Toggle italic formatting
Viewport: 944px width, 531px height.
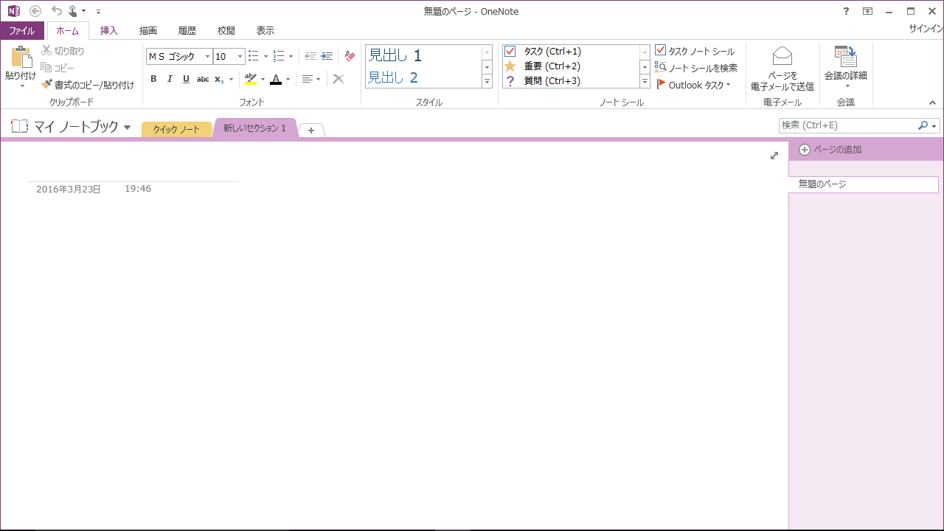[x=170, y=79]
